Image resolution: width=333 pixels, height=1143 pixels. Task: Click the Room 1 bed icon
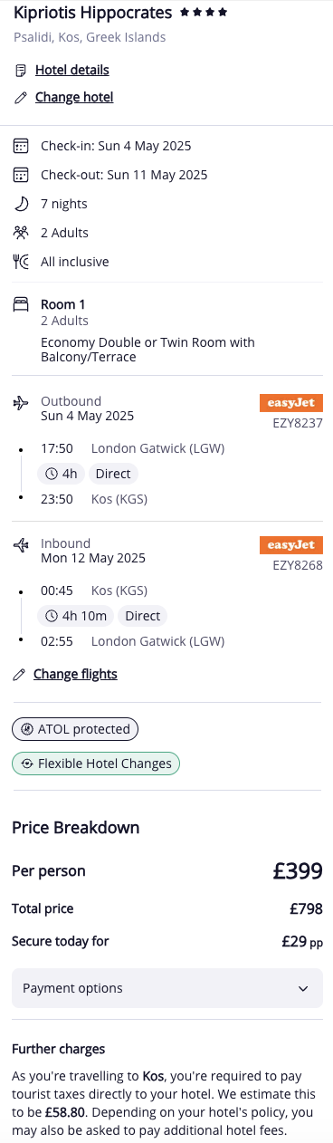tap(21, 305)
